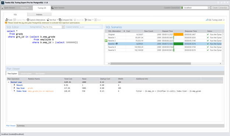Select the Plan Viewer bottom tab

click(11, 126)
